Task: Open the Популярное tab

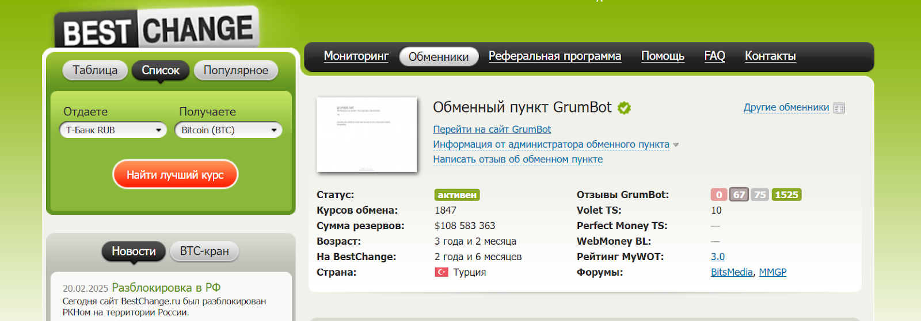Action: click(236, 70)
